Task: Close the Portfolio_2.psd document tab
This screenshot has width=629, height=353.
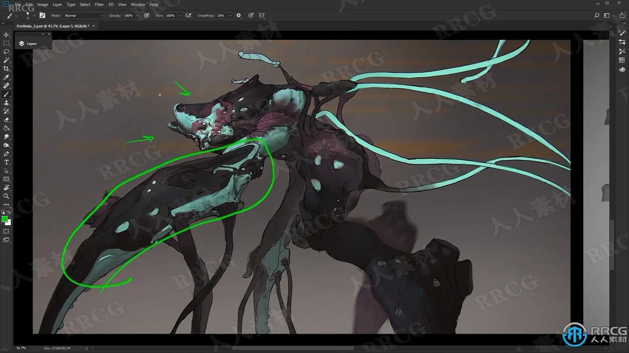Action: pyautogui.click(x=94, y=26)
